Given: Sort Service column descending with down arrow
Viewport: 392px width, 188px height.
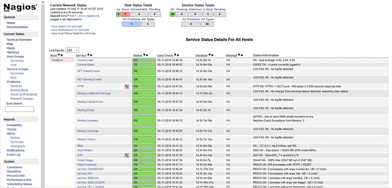Looking at the screenshot, I should (x=91, y=55).
